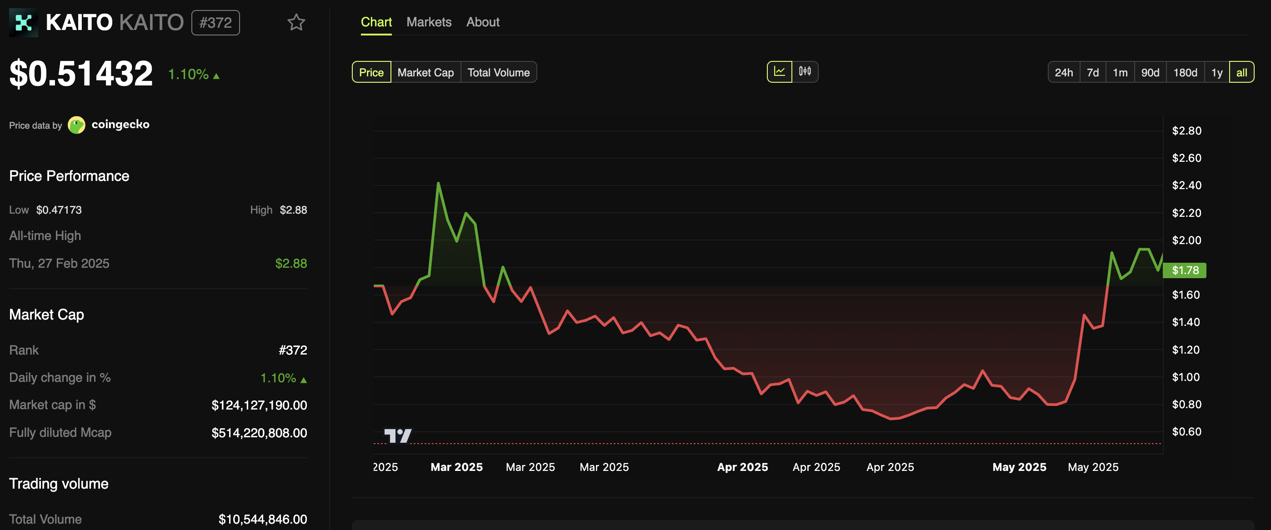Set chart range to 90d

[x=1150, y=73]
